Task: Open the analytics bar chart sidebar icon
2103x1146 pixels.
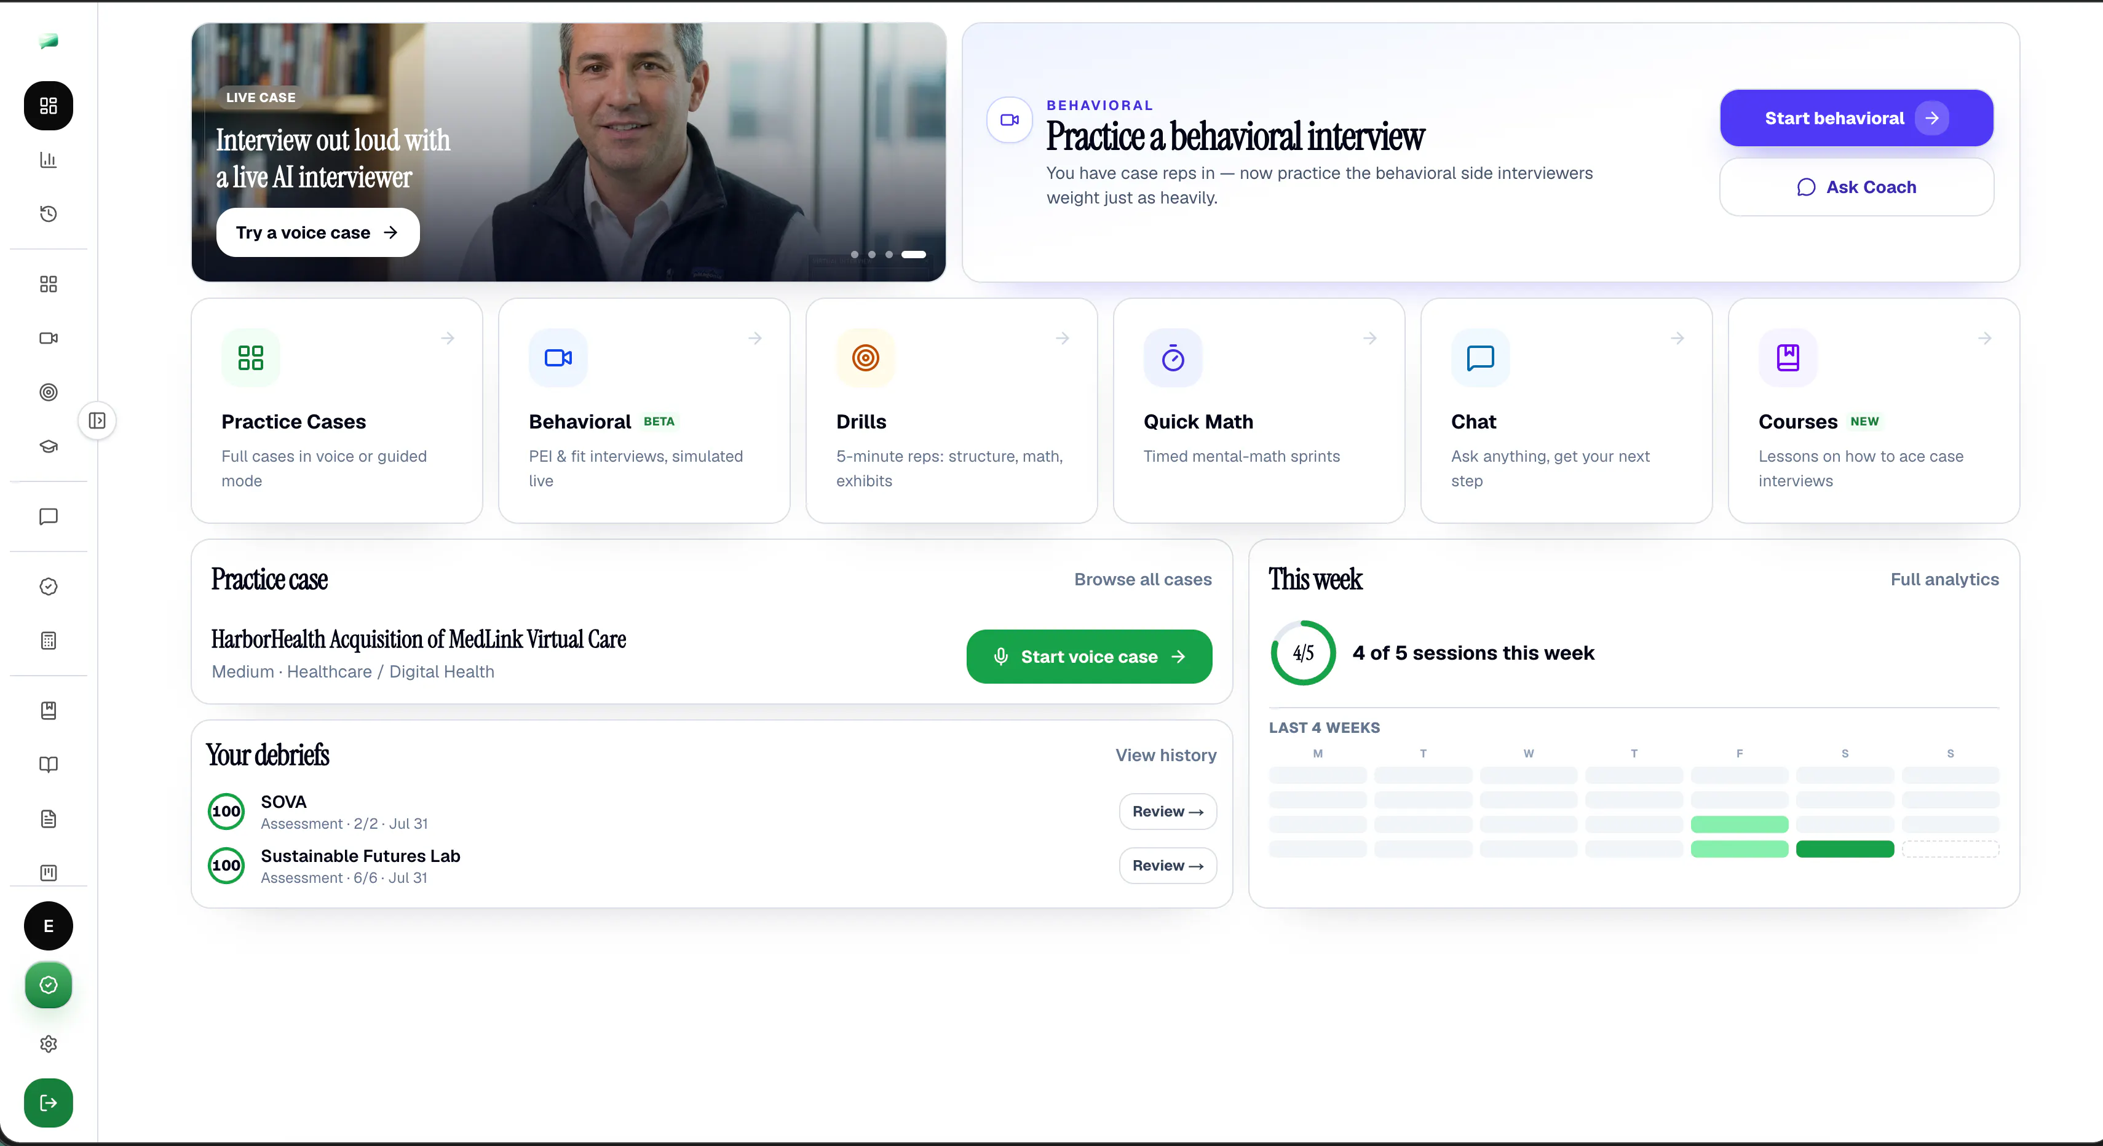Action: 48,159
